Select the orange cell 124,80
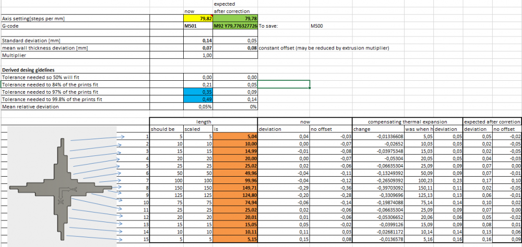 coord(235,194)
